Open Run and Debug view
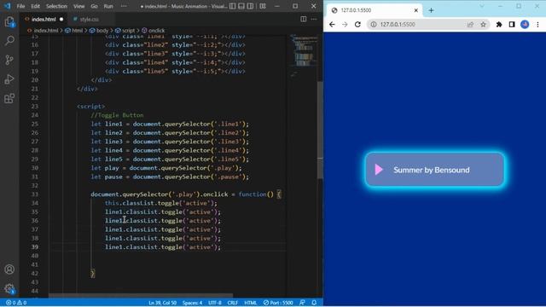This screenshot has width=546, height=307. 9,79
